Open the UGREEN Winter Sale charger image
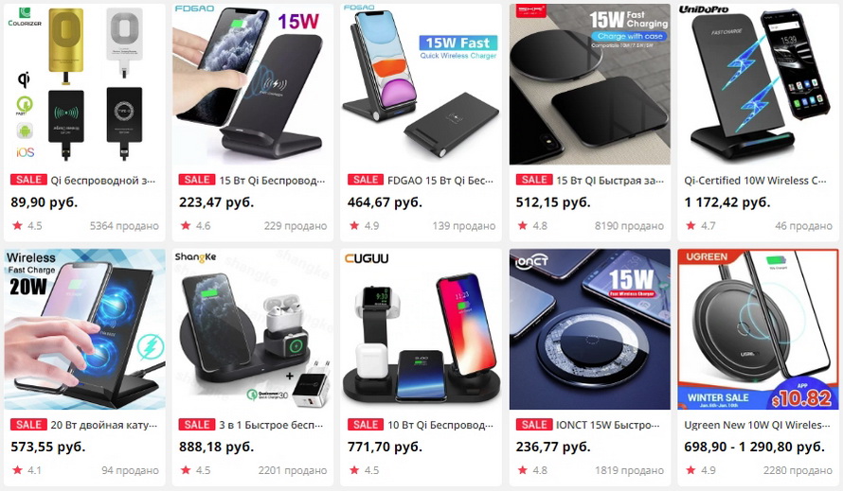The width and height of the screenshot is (843, 491). pos(758,329)
